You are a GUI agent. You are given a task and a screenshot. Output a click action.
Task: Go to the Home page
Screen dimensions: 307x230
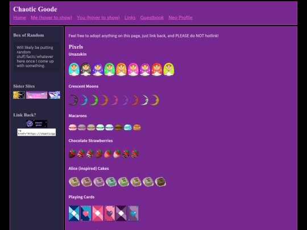coord(19,18)
